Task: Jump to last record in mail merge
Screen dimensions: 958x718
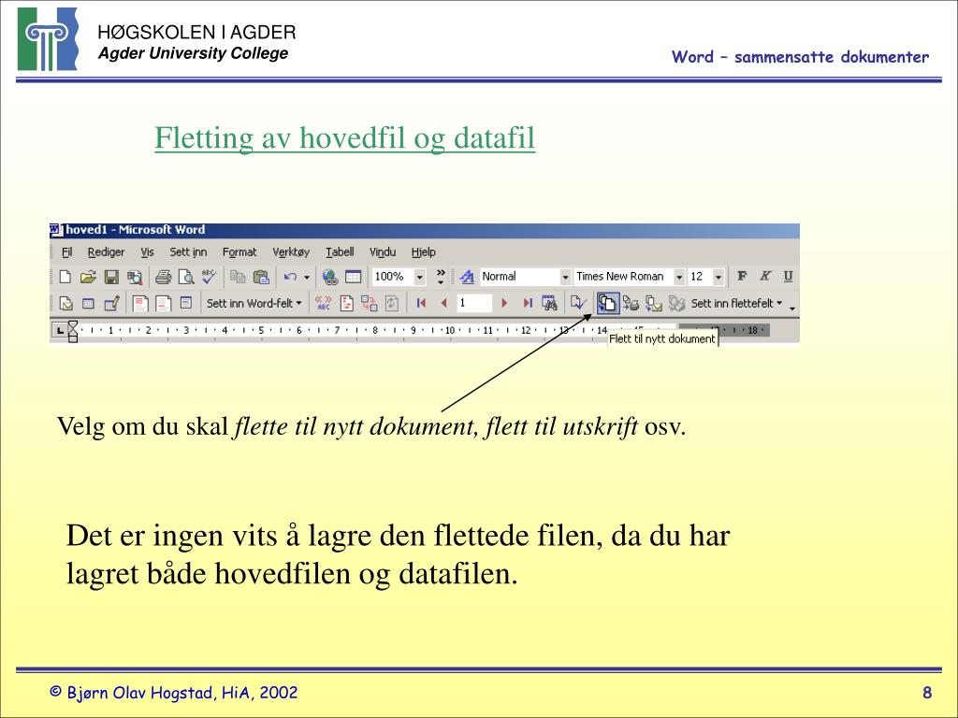Action: (528, 303)
